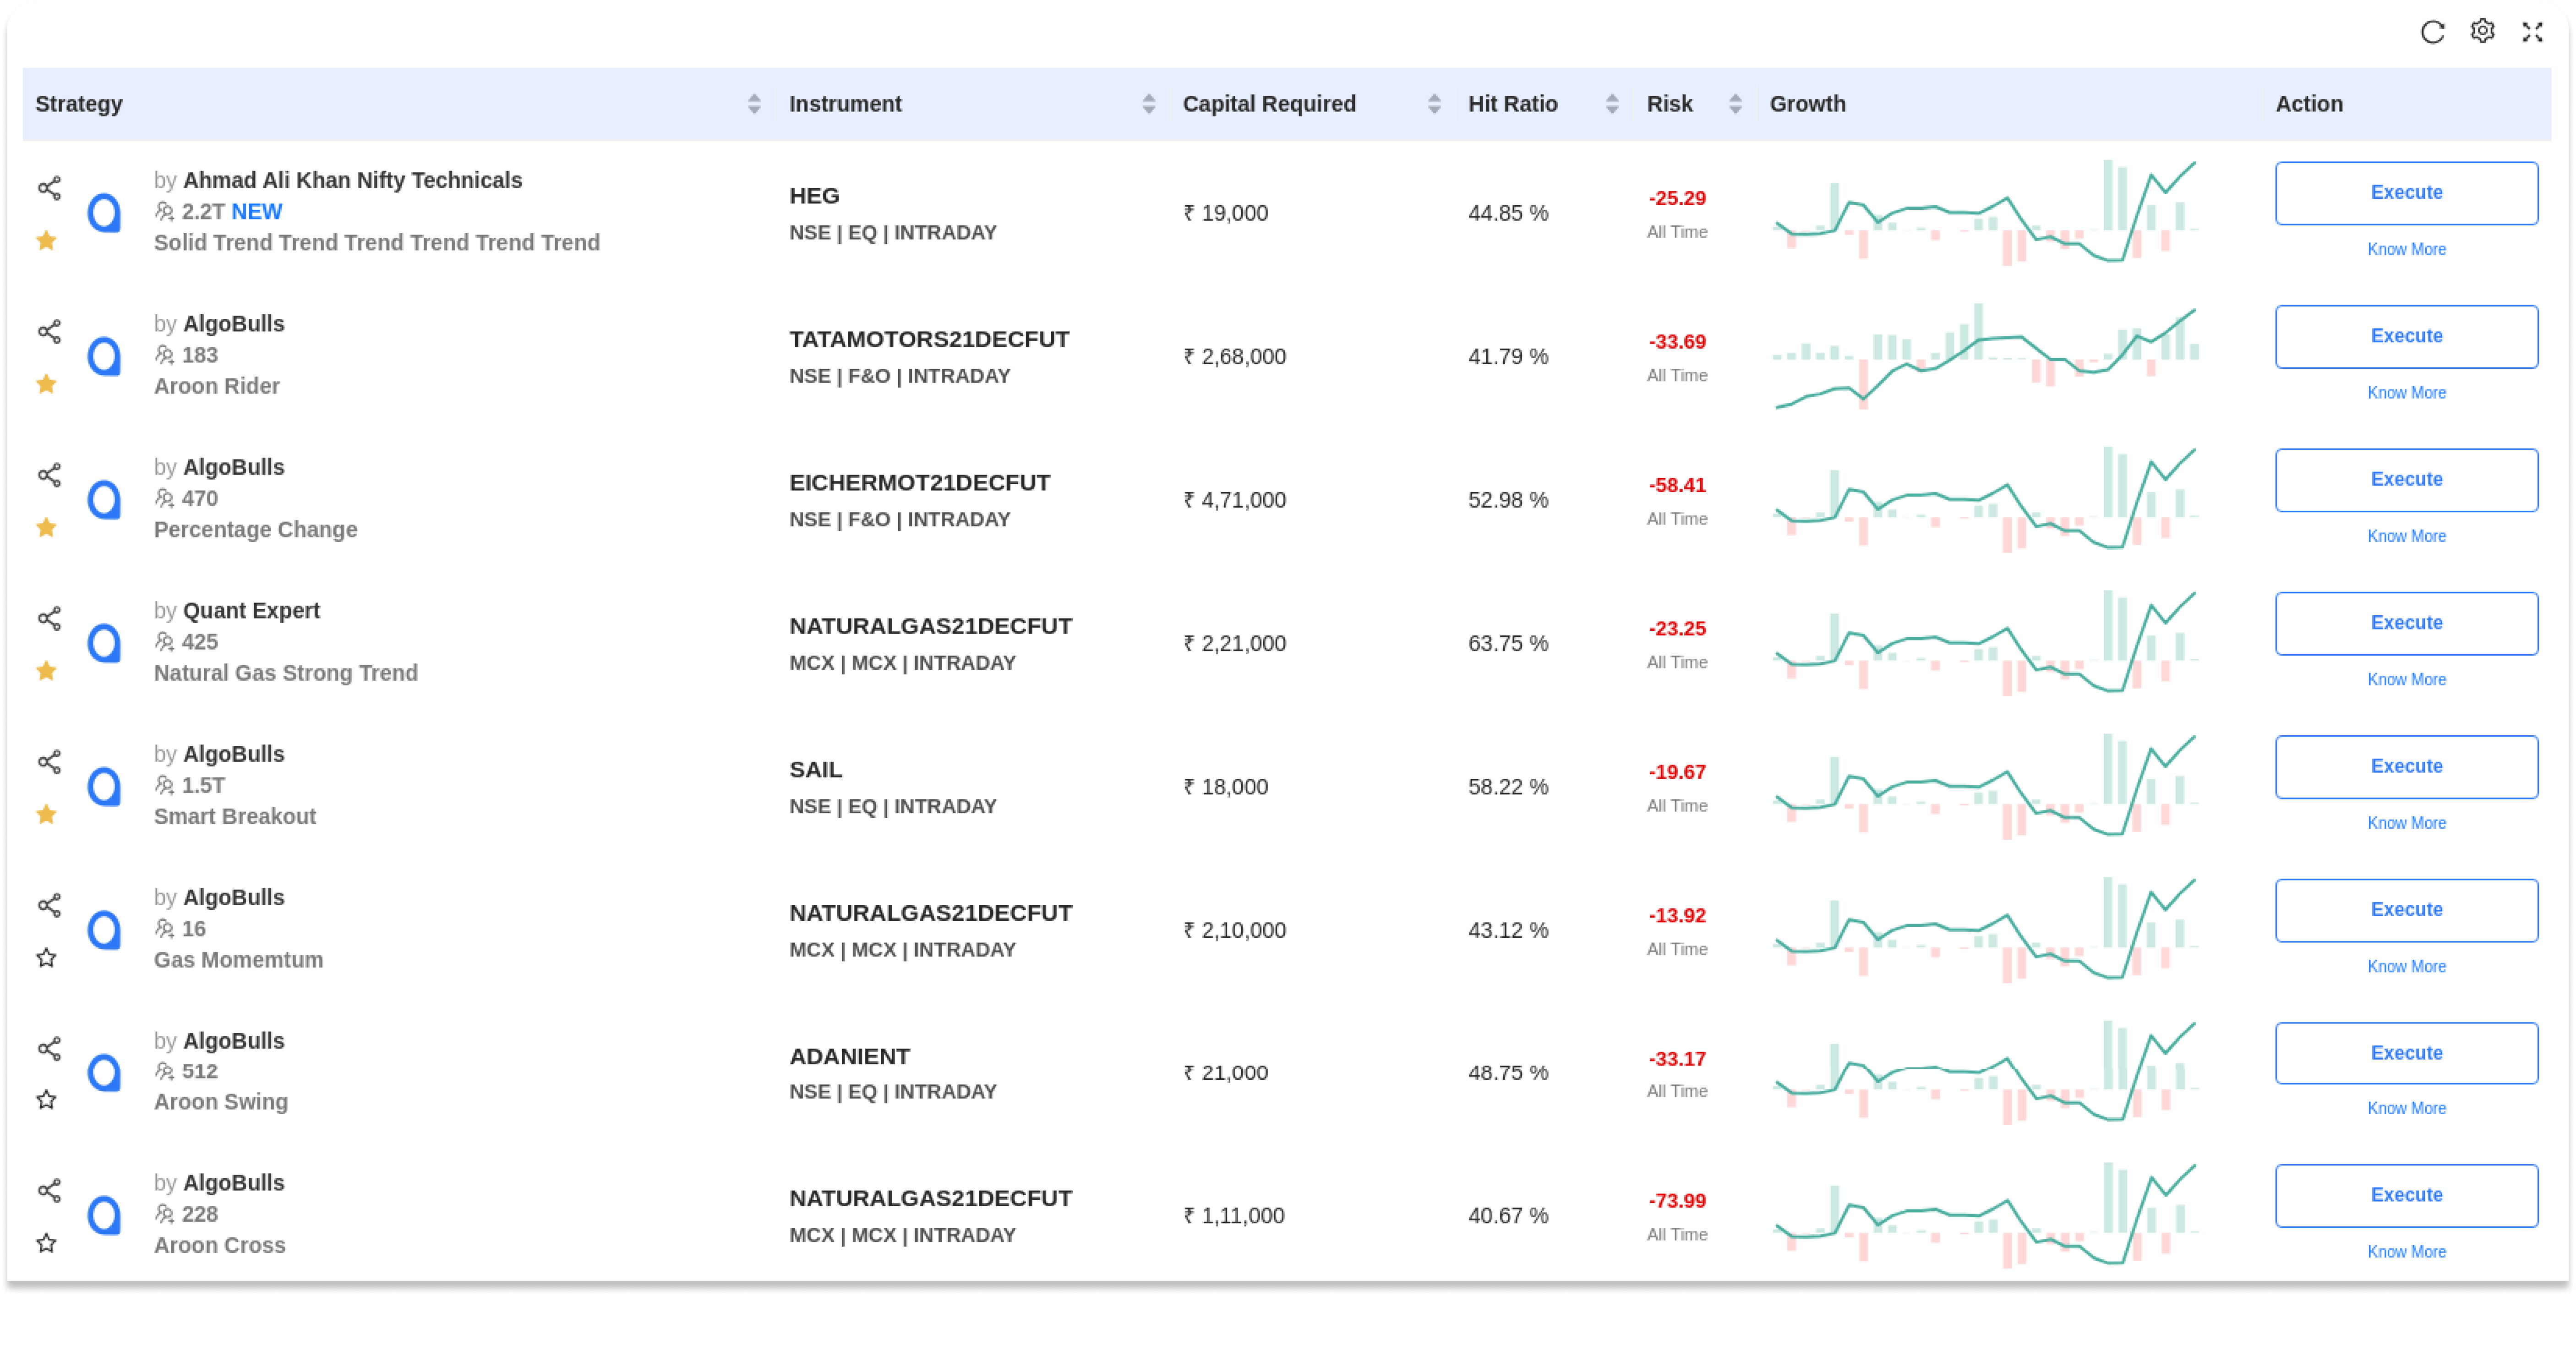Open growth chart for TATAMOTORS21DECFUT
This screenshot has height=1345, width=2576.
1985,356
